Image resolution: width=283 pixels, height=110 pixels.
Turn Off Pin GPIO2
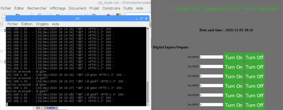point(254,57)
